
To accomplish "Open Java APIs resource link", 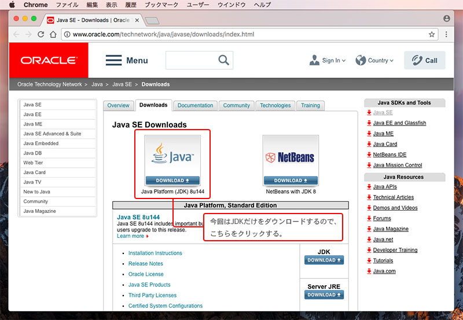I will 385,186.
